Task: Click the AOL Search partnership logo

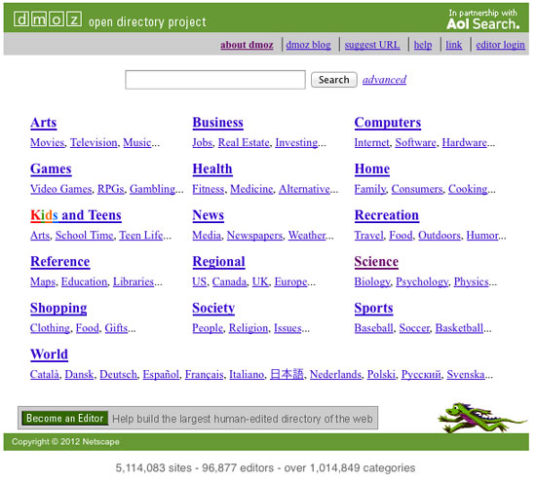Action: pyautogui.click(x=483, y=19)
